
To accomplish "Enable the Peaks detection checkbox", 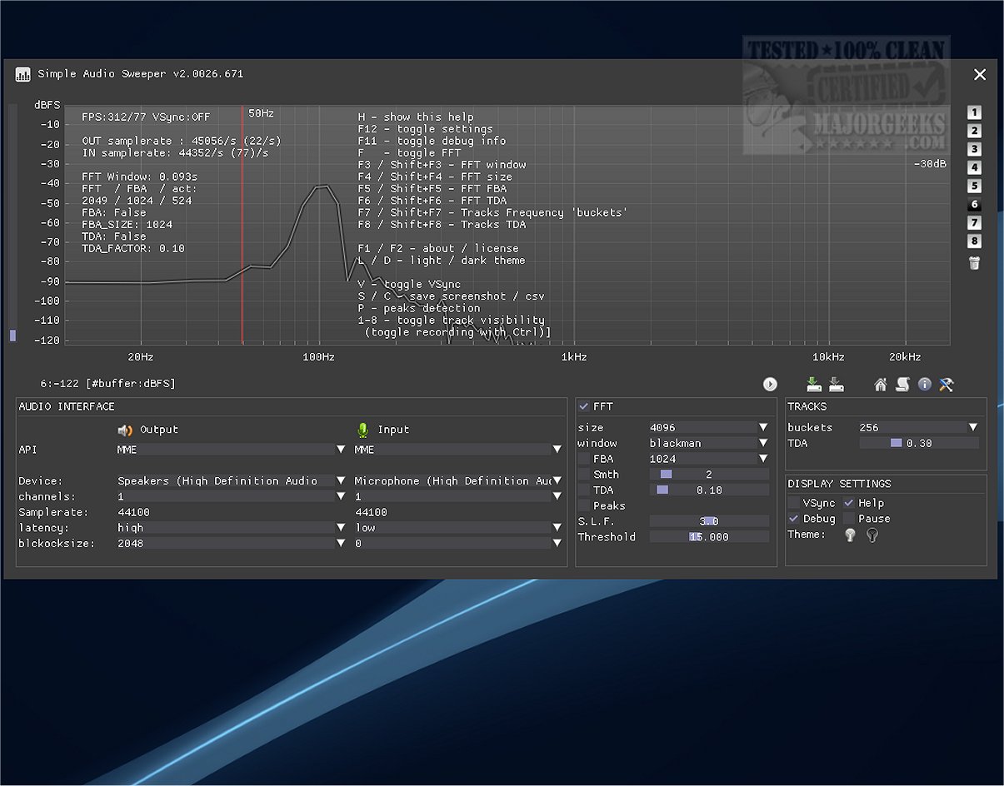I will 584,505.
